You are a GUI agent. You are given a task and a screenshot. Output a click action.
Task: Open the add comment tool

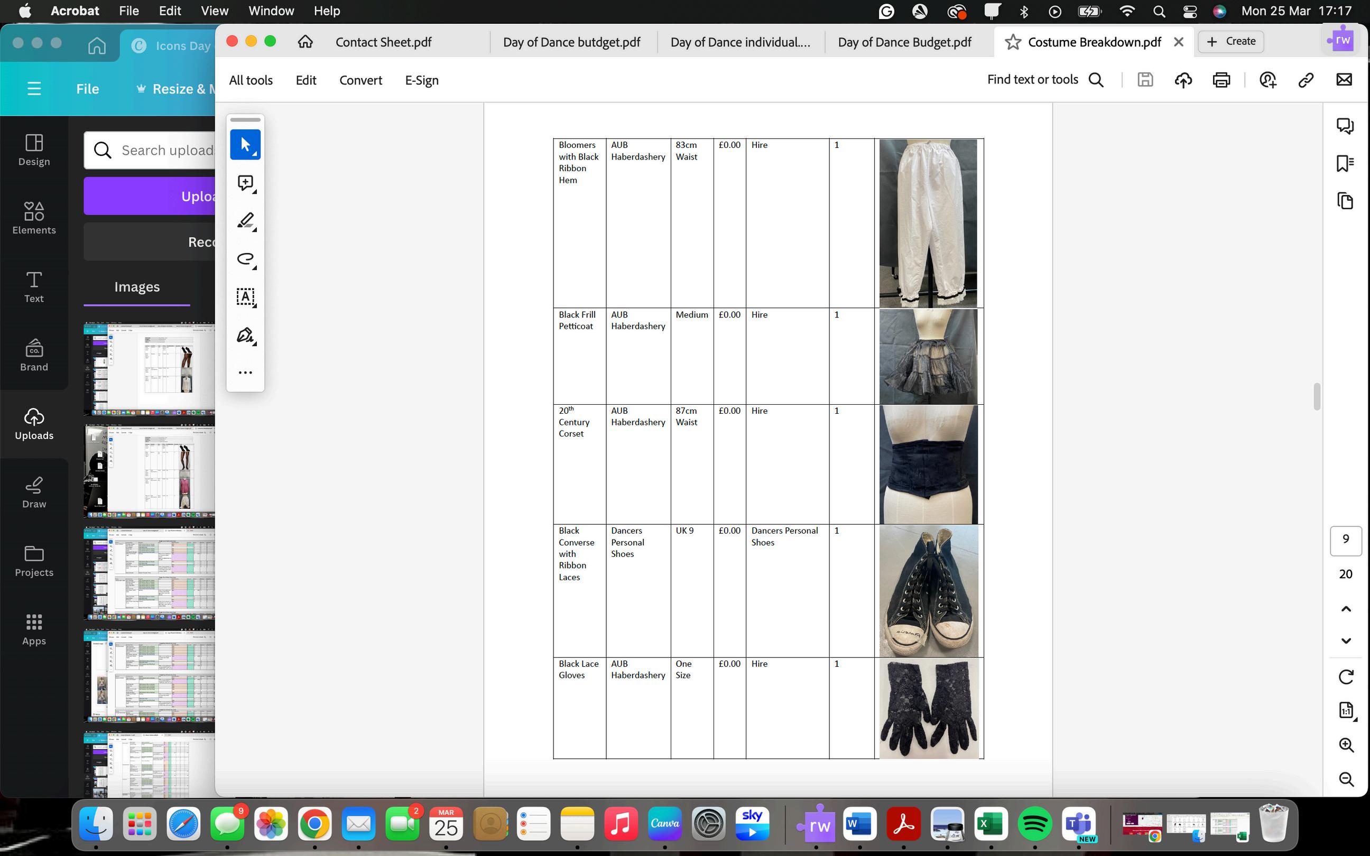click(245, 183)
